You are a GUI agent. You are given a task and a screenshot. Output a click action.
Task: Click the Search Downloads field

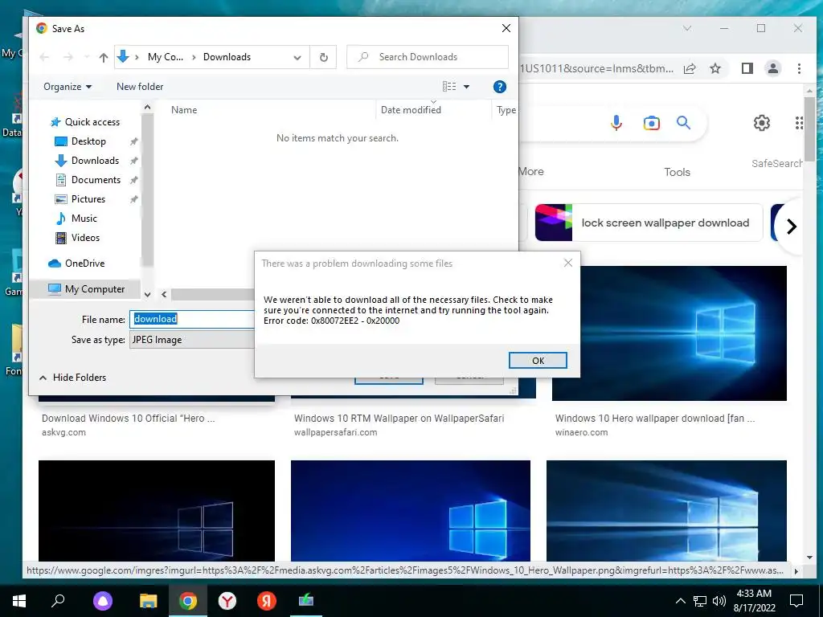click(428, 57)
